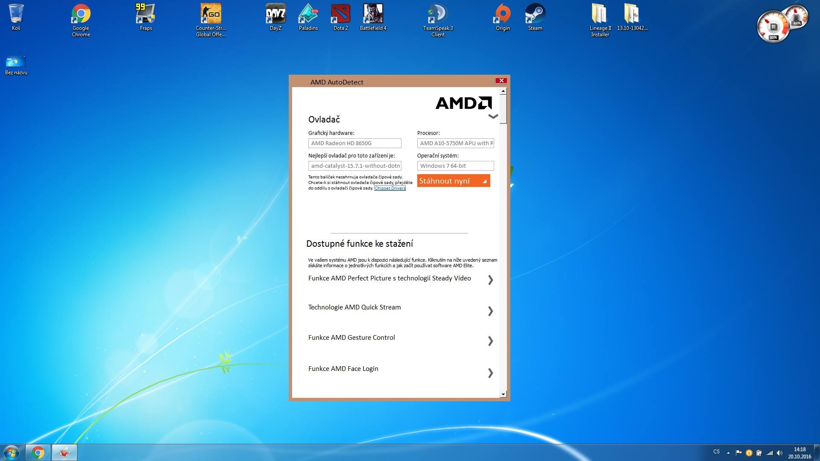Image resolution: width=820 pixels, height=461 pixels.
Task: Select the Counter-Strike Global Offensive shortcut
Action: coord(211,20)
